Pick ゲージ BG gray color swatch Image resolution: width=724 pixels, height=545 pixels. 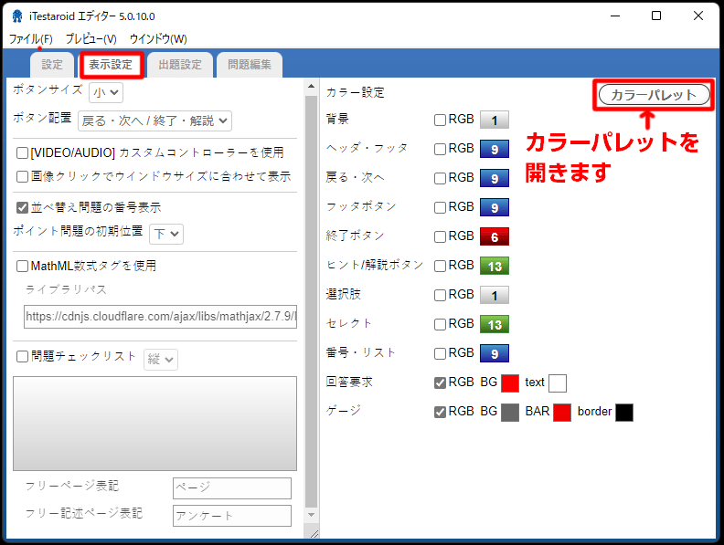click(x=510, y=413)
